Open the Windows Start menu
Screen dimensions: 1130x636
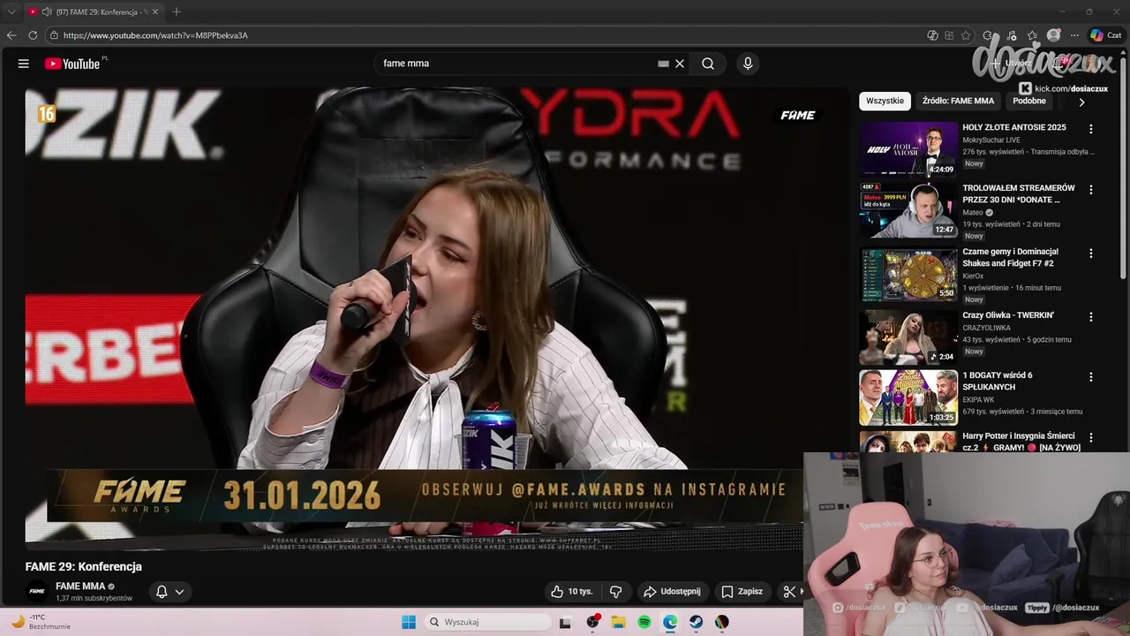[x=409, y=622]
